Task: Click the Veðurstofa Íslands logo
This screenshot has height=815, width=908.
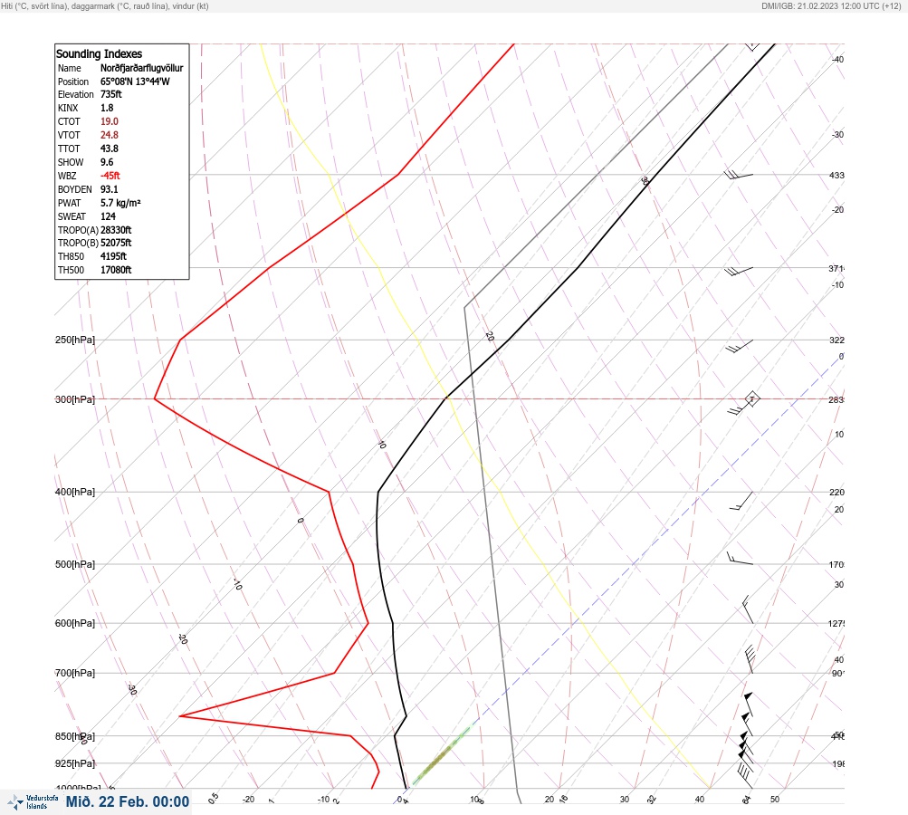Action: (x=33, y=801)
